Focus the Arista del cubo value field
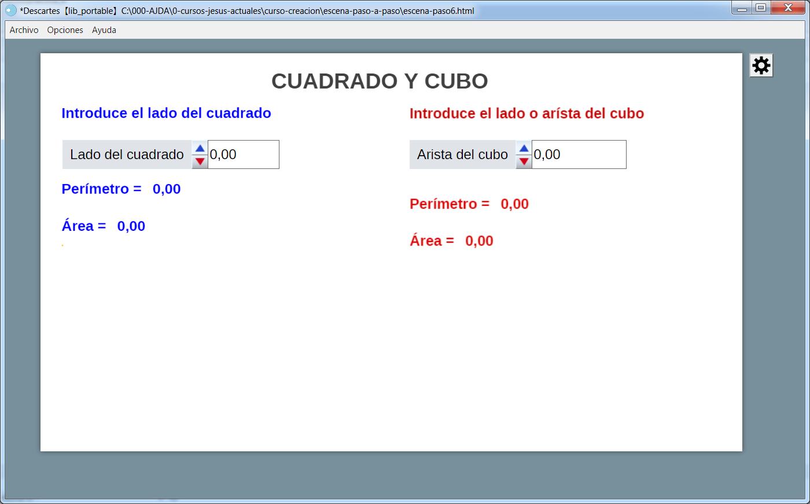Viewport: 810px width, 504px height. [579, 154]
